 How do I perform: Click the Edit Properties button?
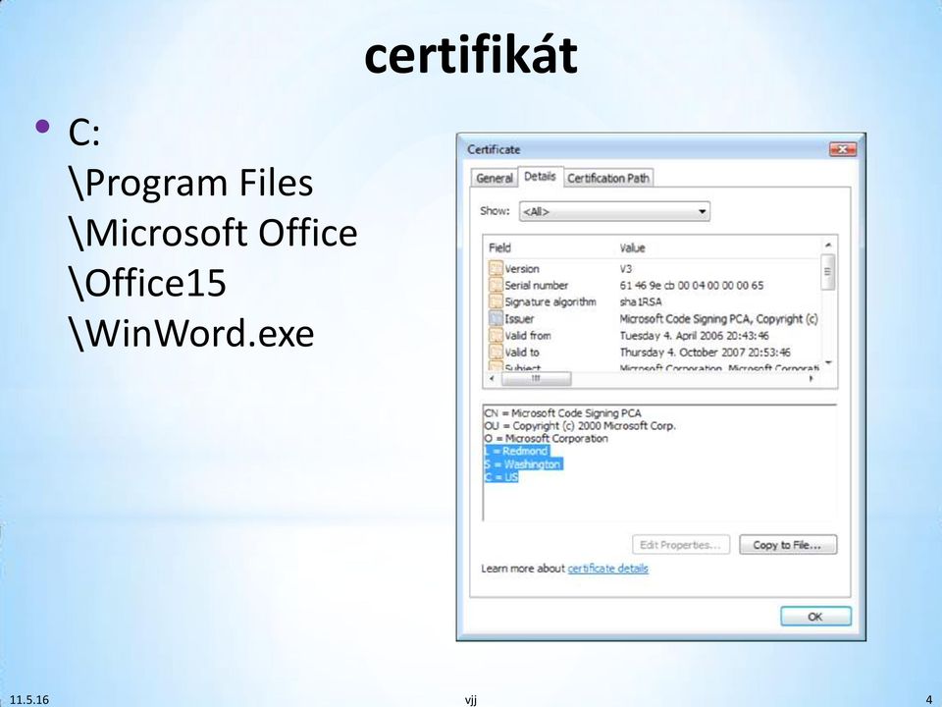(681, 545)
